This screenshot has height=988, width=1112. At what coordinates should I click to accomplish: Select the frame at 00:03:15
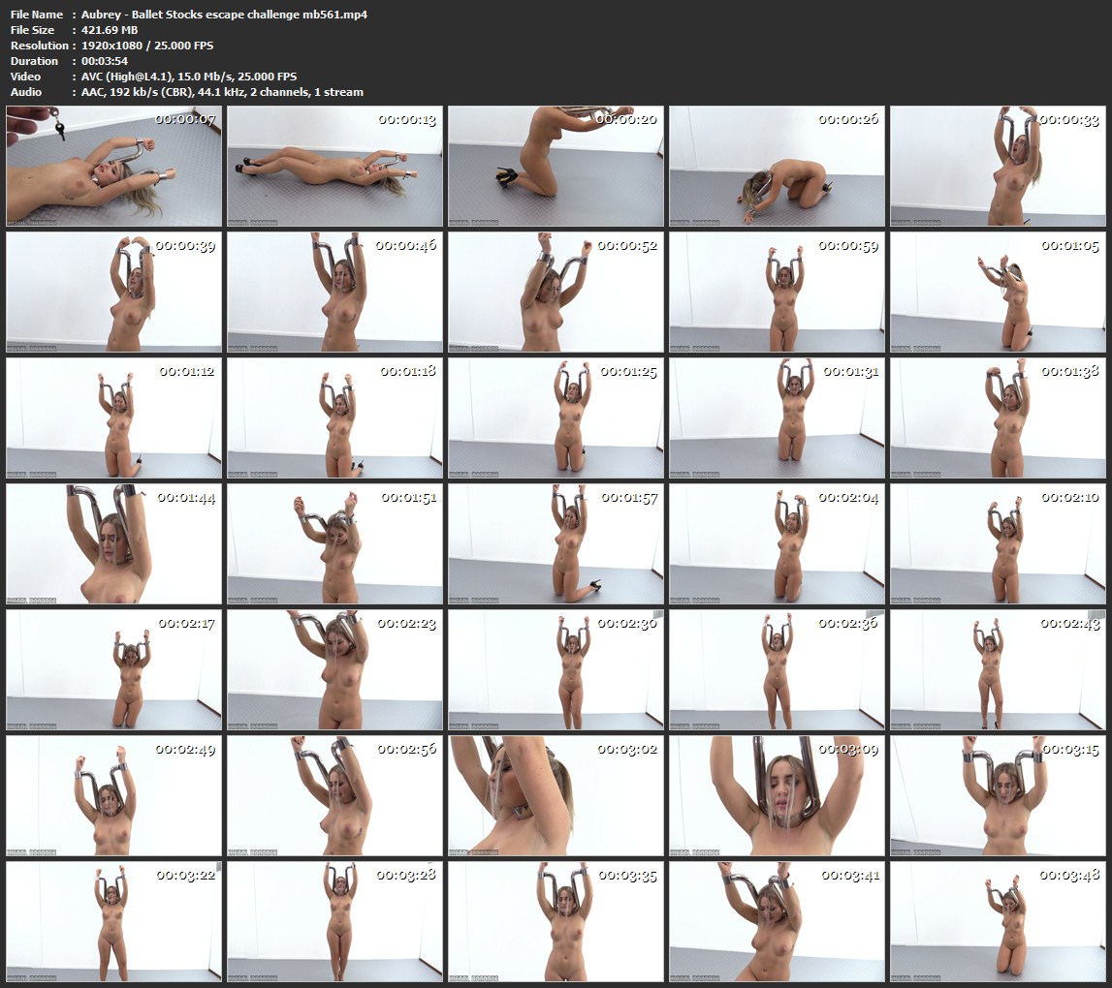click(x=998, y=796)
